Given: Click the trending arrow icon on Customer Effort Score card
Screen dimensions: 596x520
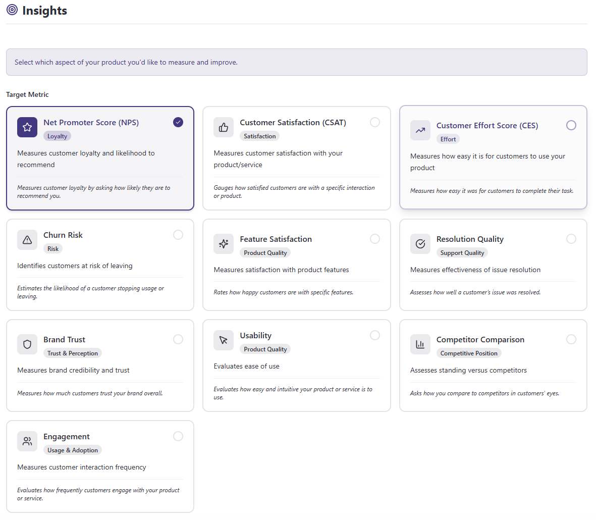Looking at the screenshot, I should pos(420,130).
